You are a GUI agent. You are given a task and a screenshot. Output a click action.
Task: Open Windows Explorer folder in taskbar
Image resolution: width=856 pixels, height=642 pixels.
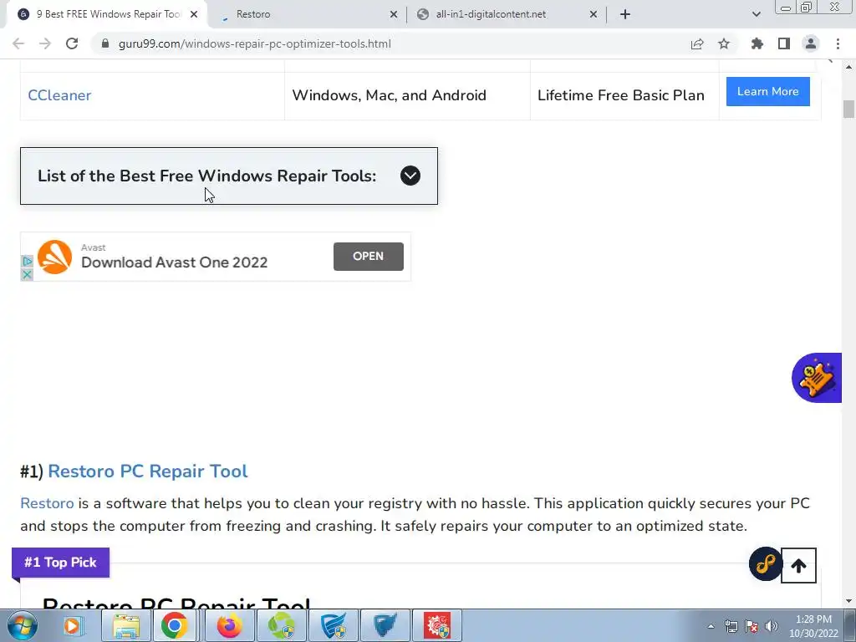126,625
